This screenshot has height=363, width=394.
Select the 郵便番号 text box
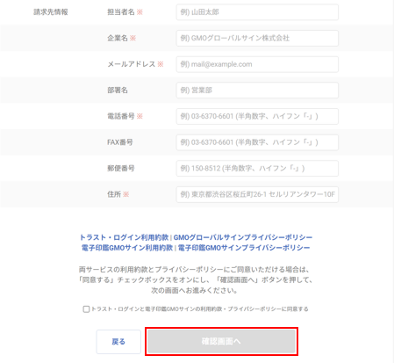(257, 169)
